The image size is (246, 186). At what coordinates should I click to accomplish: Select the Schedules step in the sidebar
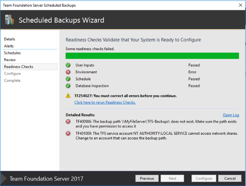pyautogui.click(x=12, y=53)
